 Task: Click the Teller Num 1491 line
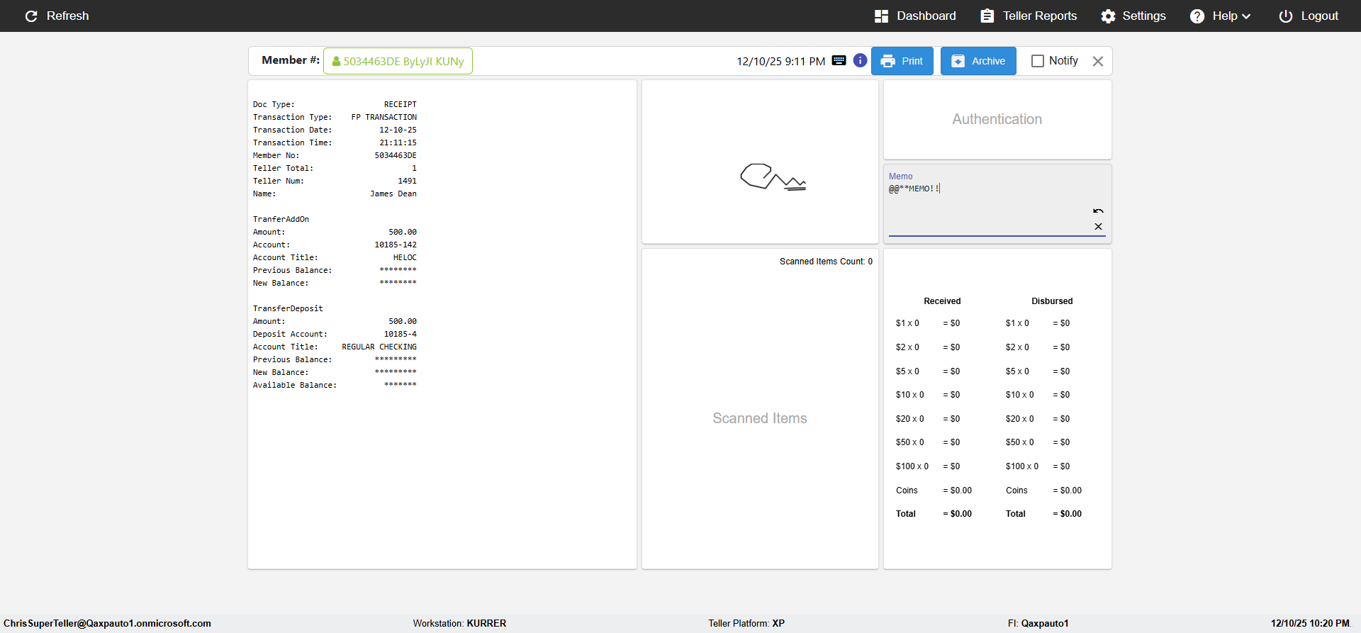pos(335,181)
